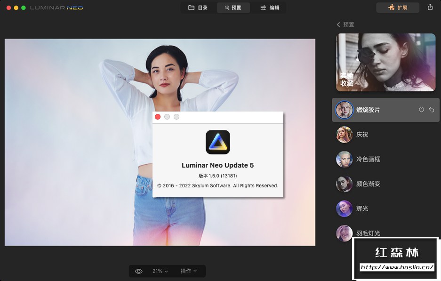Click the version text 版本 1.5.0 (13181)
The height and width of the screenshot is (281, 441).
[x=218, y=176]
